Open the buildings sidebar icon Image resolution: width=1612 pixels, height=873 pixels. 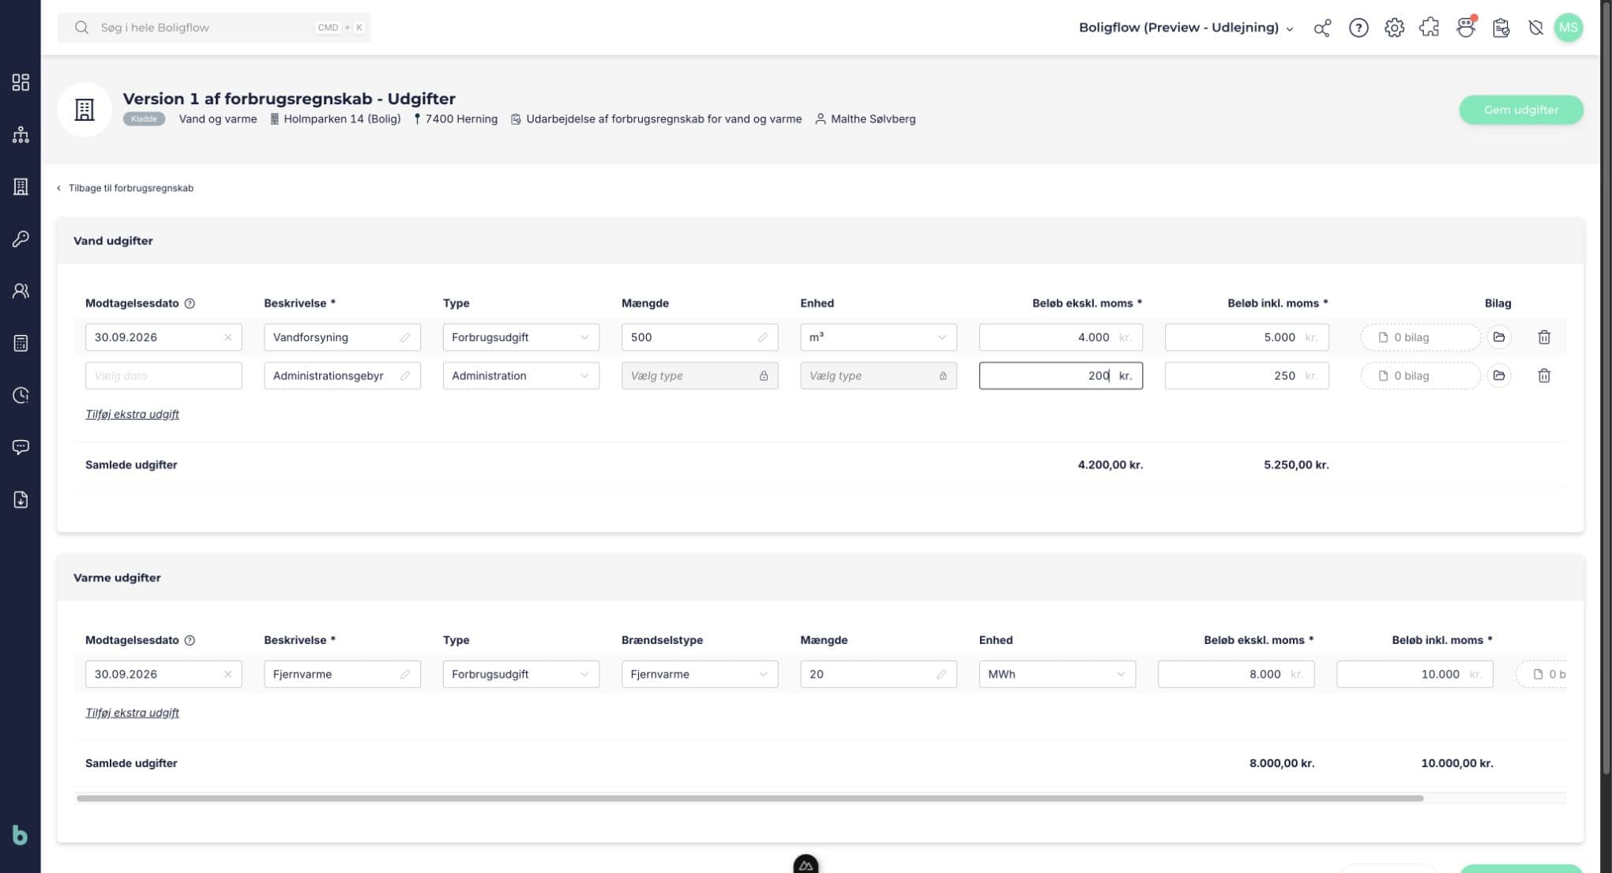click(x=21, y=186)
